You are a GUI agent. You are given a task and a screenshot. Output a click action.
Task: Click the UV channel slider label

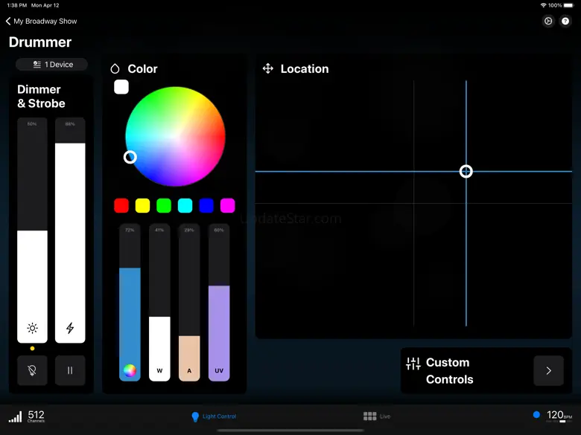[219, 370]
